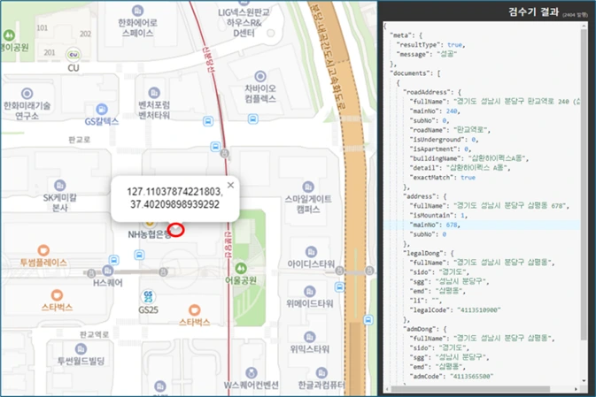This screenshot has height=397, width=596.
Task: Select the "admCode": "4113565500" line
Action: point(452,377)
